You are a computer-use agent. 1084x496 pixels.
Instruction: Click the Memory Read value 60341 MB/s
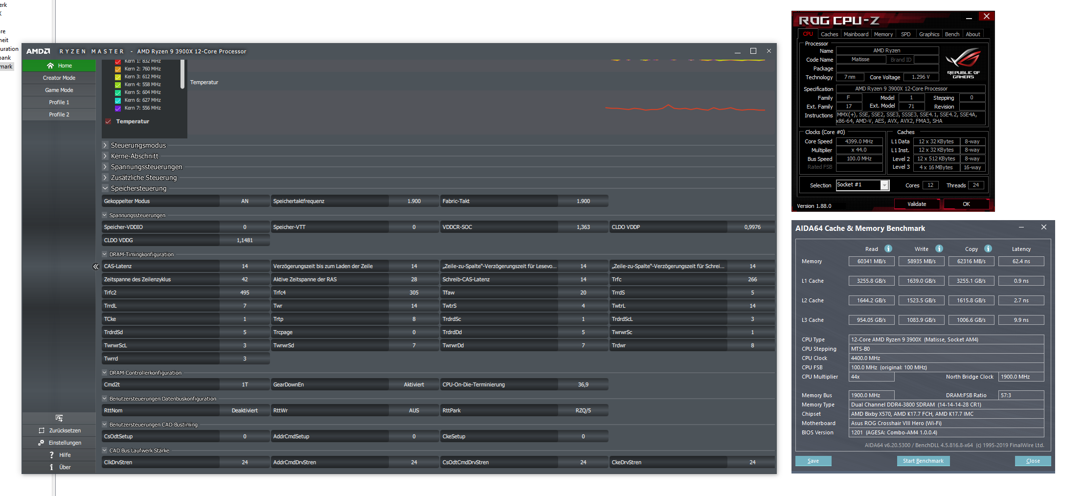(x=872, y=261)
